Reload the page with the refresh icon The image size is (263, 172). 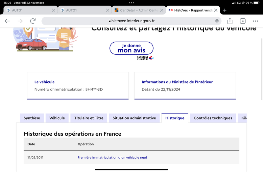pyautogui.click(x=33, y=21)
